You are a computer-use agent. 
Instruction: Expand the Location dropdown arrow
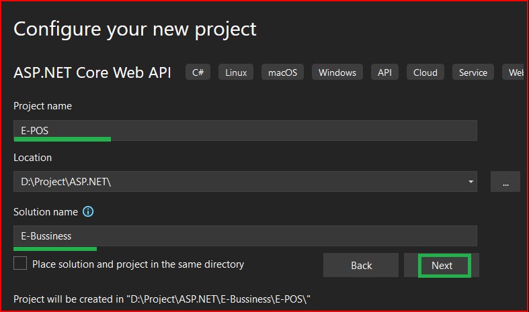click(x=471, y=182)
